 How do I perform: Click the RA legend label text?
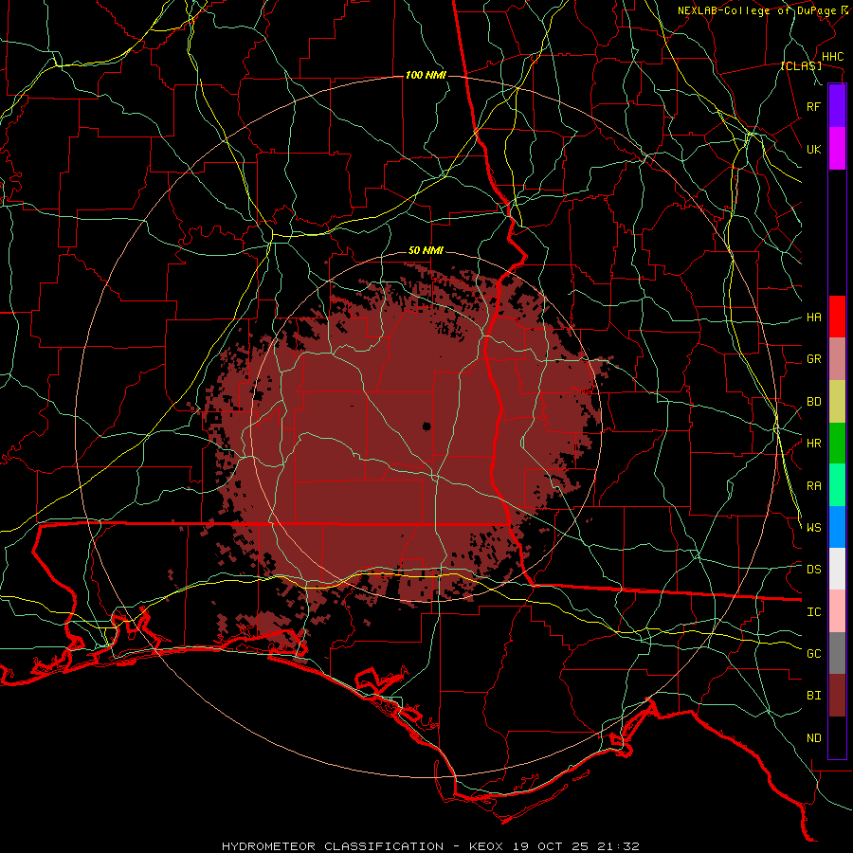click(x=813, y=485)
